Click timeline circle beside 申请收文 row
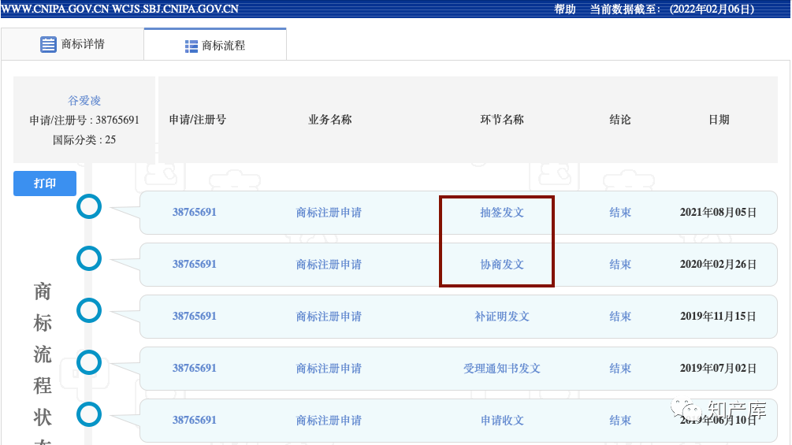Image resolution: width=792 pixels, height=445 pixels. click(89, 414)
